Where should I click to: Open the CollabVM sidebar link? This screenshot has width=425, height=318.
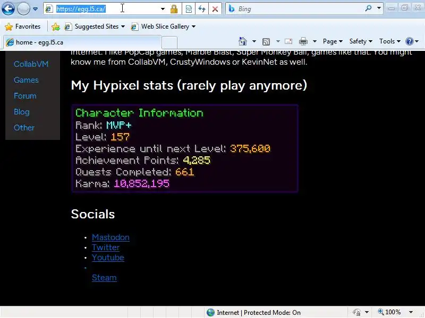click(x=31, y=64)
